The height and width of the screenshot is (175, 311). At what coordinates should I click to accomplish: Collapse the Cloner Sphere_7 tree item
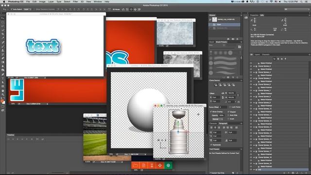[254, 90]
